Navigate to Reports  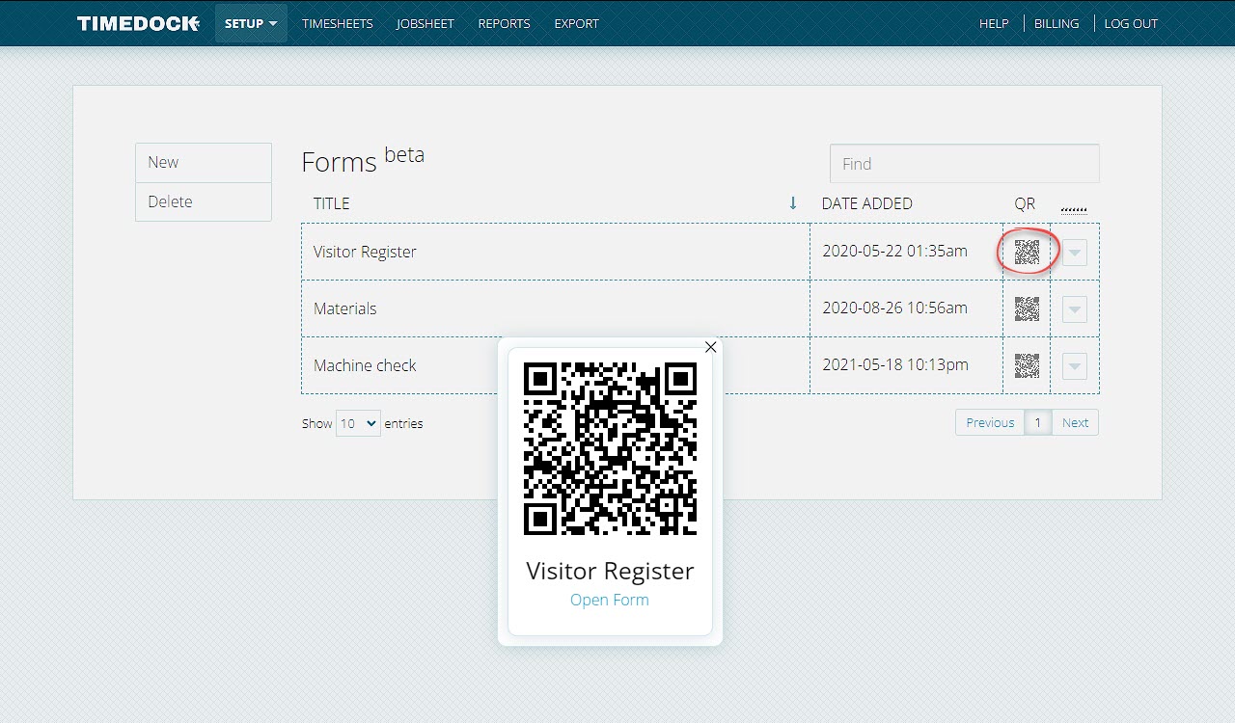click(x=504, y=23)
